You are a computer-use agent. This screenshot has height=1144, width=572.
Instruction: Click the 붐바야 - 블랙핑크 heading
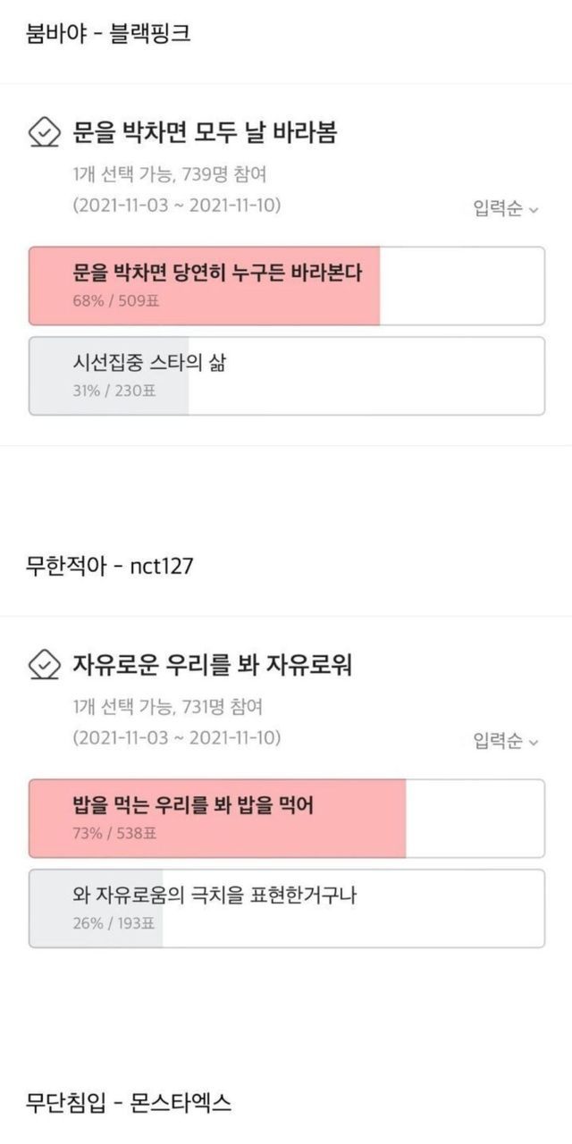pyautogui.click(x=108, y=34)
